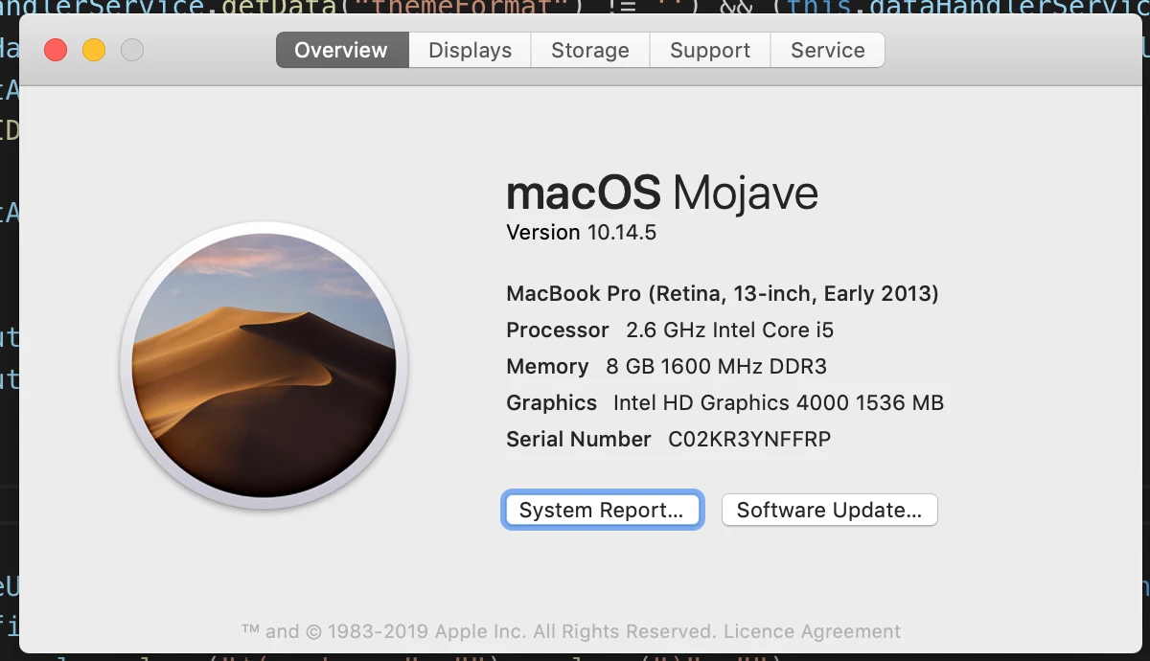Open the Licence Agreement link
Image resolution: width=1150 pixels, height=661 pixels.
(x=812, y=631)
